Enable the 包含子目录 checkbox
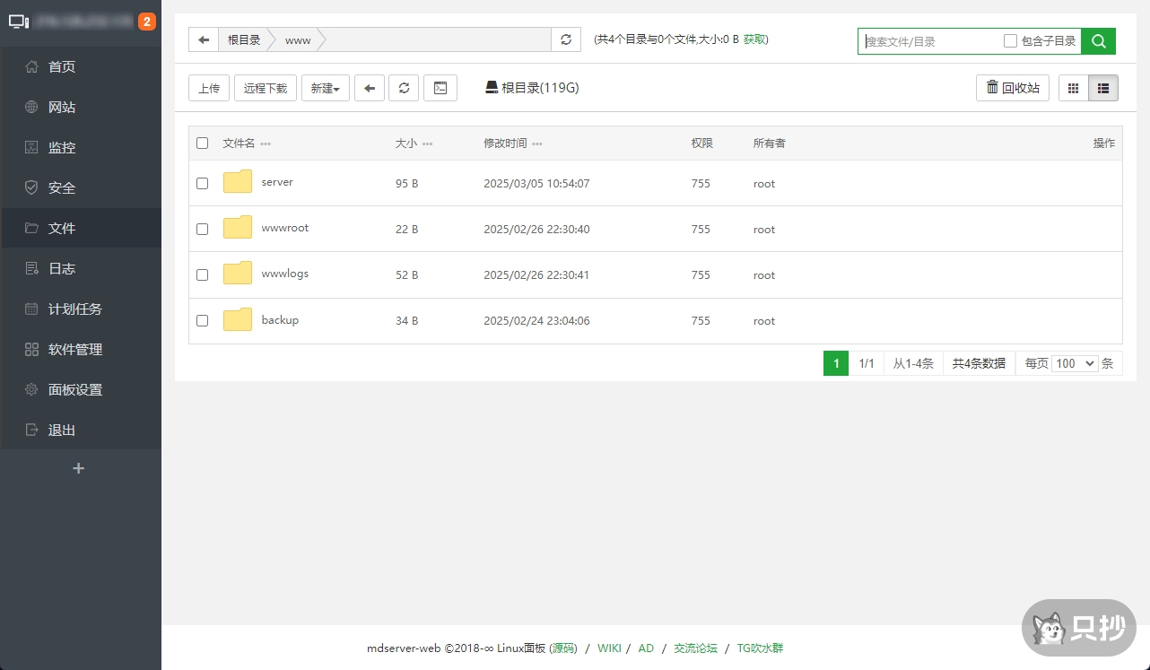 point(1010,40)
